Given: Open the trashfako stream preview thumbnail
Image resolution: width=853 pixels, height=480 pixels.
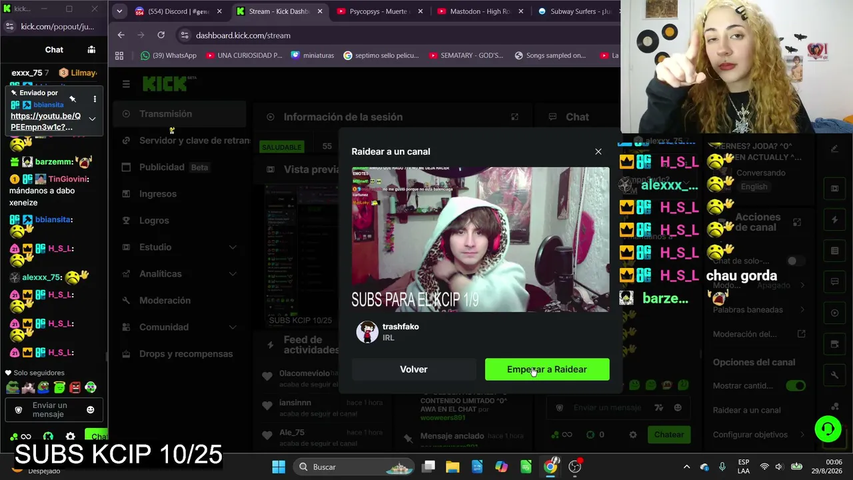Looking at the screenshot, I should 480,239.
